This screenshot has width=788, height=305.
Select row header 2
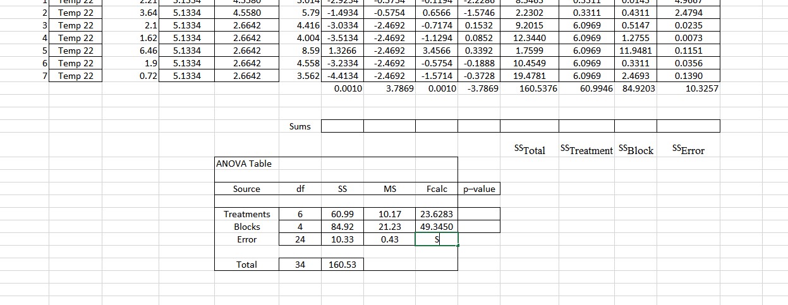45,13
